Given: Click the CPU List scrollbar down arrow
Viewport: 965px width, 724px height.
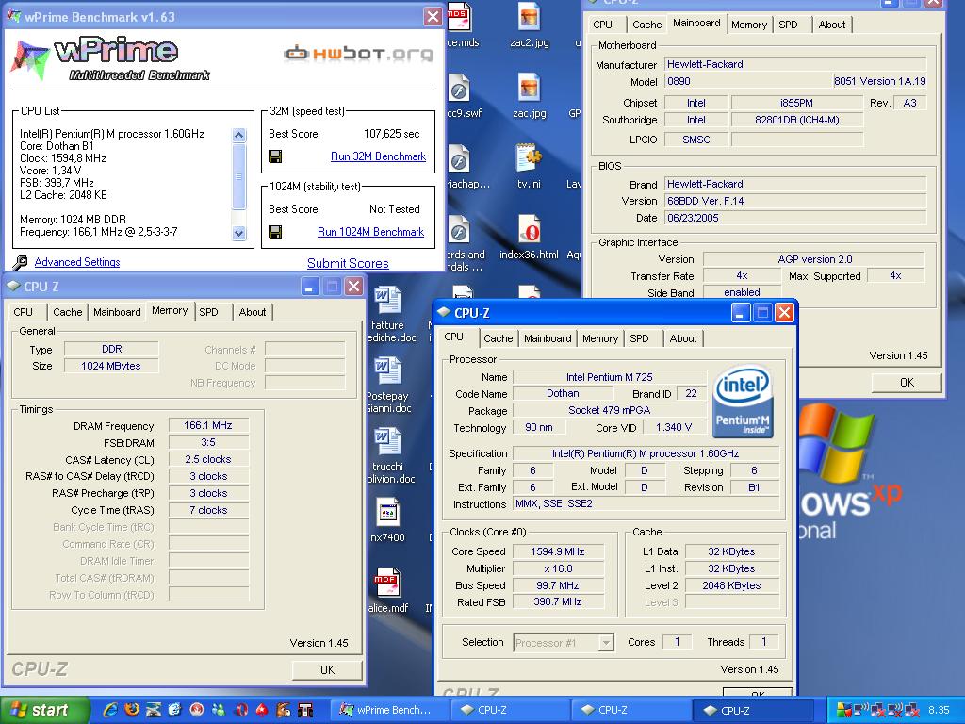Looking at the screenshot, I should pos(238,233).
